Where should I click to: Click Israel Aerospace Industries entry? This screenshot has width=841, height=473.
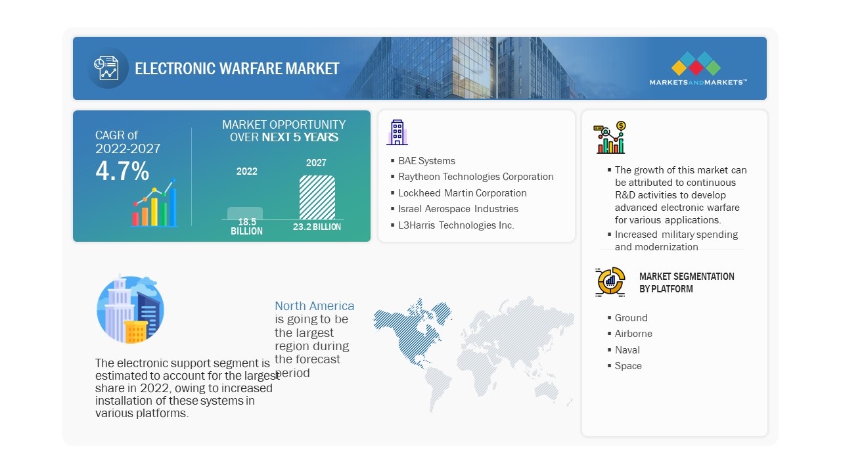point(458,209)
